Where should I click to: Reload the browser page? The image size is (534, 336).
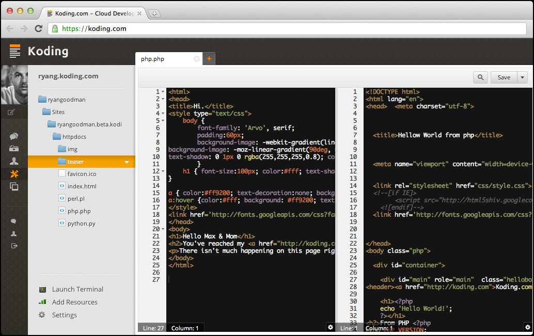point(39,28)
